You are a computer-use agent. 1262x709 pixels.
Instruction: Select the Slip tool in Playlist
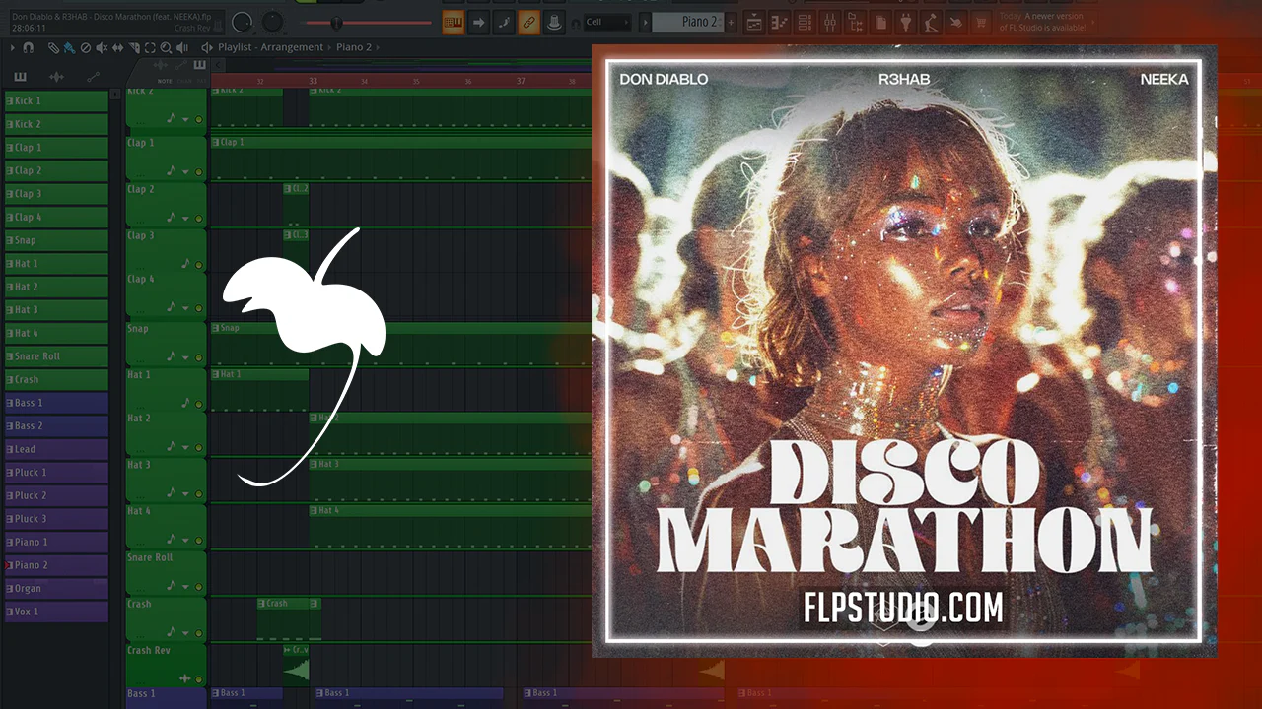pyautogui.click(x=118, y=47)
